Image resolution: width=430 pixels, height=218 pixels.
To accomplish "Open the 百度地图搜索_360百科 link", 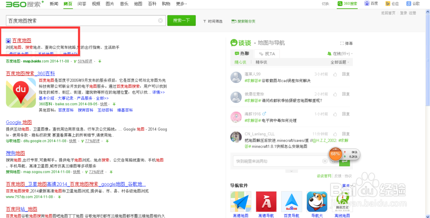I will (x=31, y=74).
